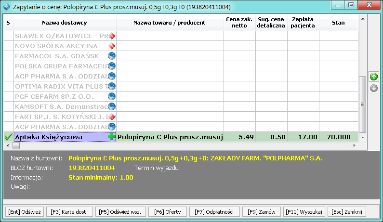383x222 pixels.
Task: Click [F11] Wyszukaj button
Action: (304, 212)
